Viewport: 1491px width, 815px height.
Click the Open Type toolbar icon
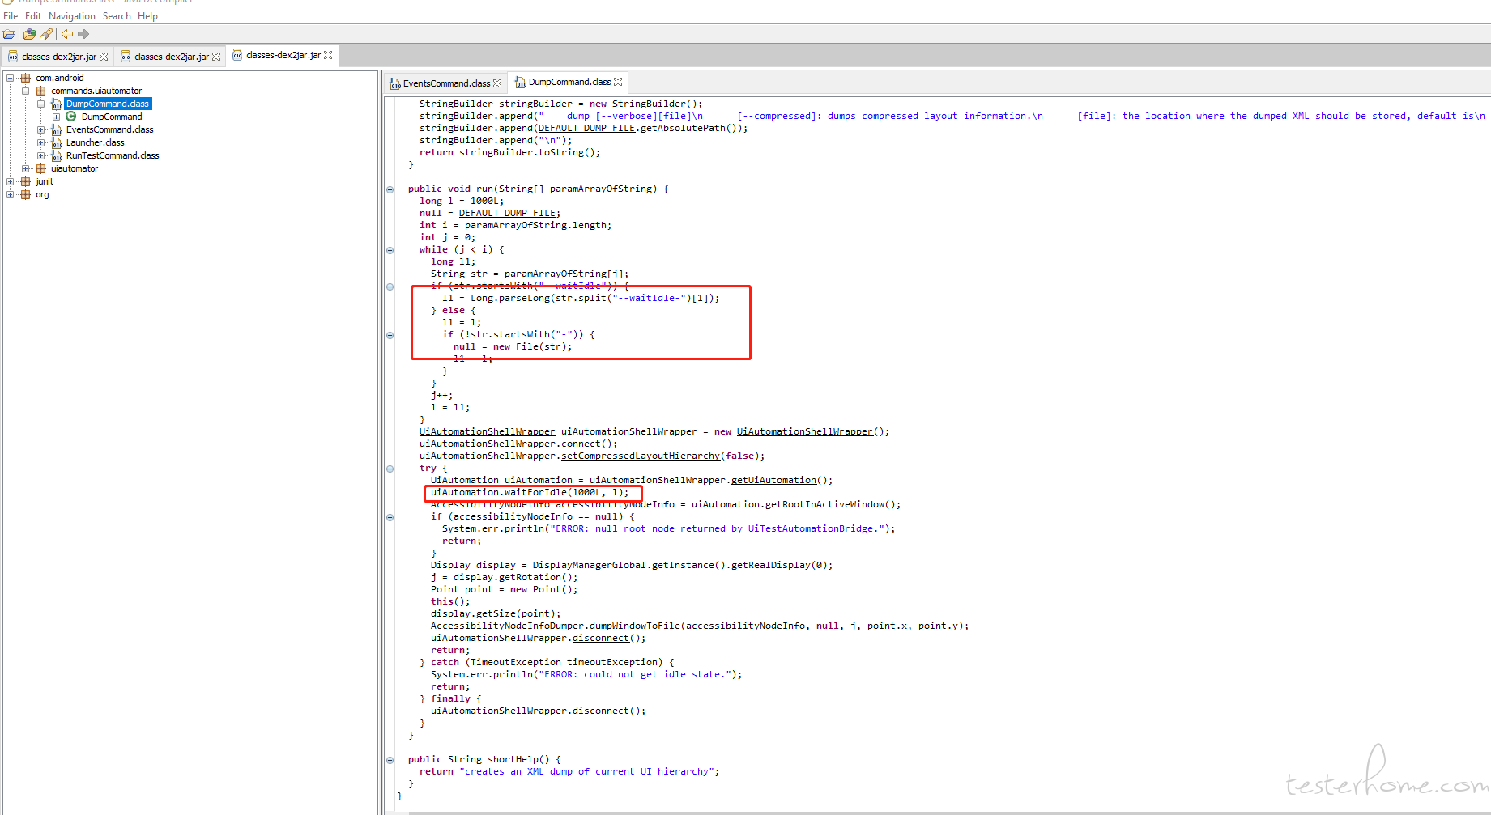click(x=29, y=34)
